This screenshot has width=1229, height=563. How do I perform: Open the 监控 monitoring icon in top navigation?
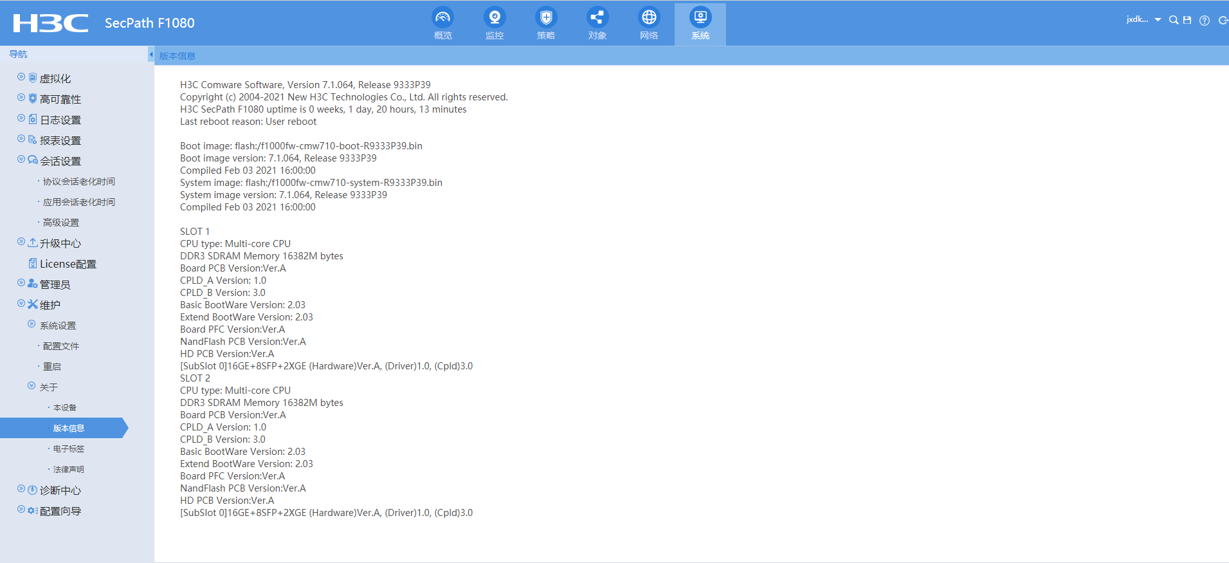[x=495, y=17]
